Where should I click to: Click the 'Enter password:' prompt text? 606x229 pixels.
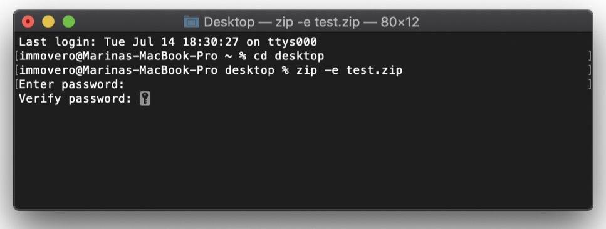pyautogui.click(x=71, y=84)
